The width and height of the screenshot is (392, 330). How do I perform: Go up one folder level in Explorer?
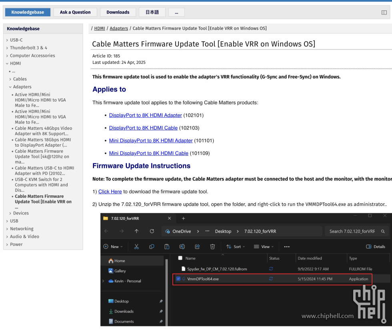(x=136, y=231)
